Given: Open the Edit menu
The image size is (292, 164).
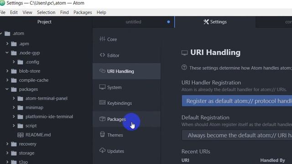Looking at the screenshot, I should pyautogui.click(x=14, y=12).
